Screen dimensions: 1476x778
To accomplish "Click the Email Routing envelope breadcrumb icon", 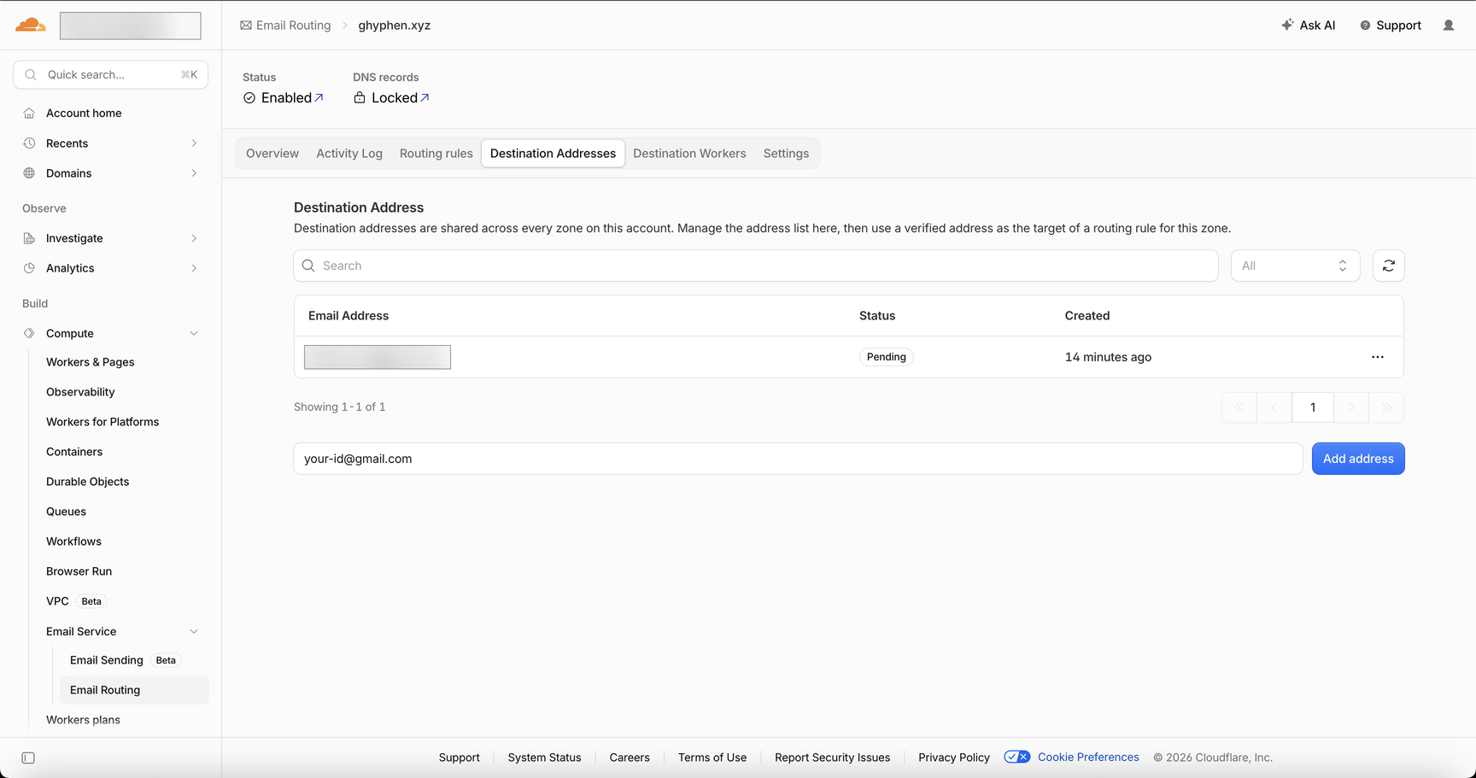I will (246, 26).
